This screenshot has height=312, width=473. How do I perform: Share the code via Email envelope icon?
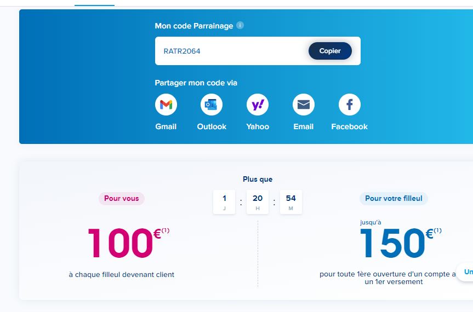(303, 105)
